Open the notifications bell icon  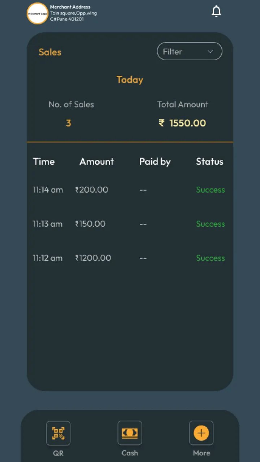pos(216,12)
